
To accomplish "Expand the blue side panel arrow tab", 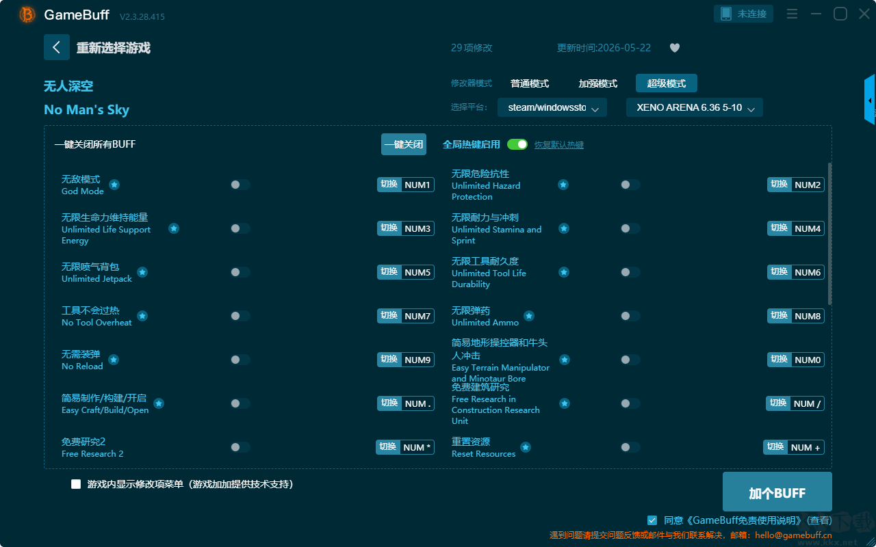I will 870,100.
